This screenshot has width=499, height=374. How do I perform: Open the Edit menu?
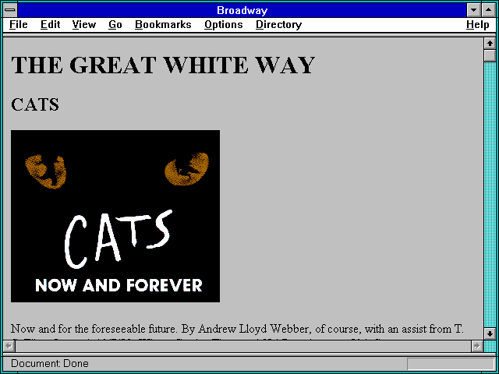tap(50, 24)
